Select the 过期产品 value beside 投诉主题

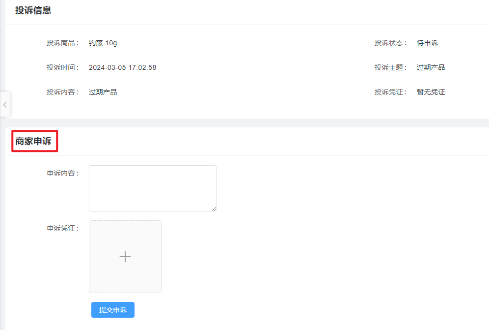tap(431, 67)
